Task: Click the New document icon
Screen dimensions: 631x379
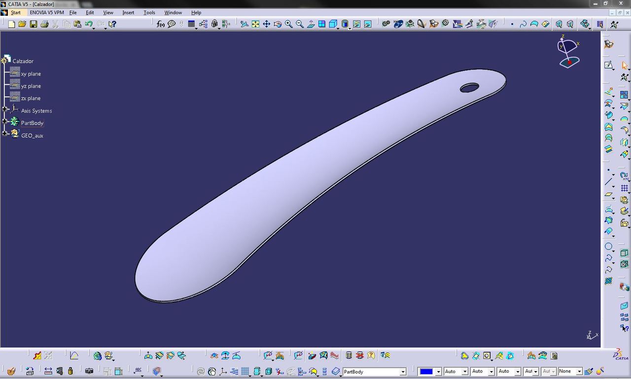Action: (11, 24)
